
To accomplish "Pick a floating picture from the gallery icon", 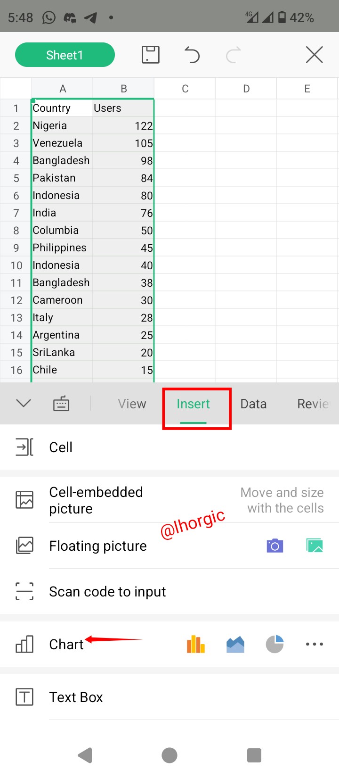I will coord(315,546).
